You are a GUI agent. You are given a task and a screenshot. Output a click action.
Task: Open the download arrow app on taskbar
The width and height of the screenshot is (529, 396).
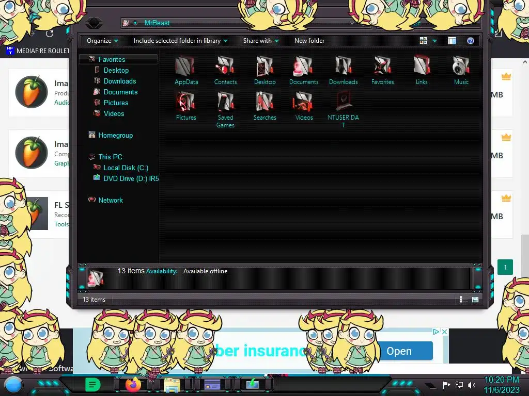pos(252,385)
